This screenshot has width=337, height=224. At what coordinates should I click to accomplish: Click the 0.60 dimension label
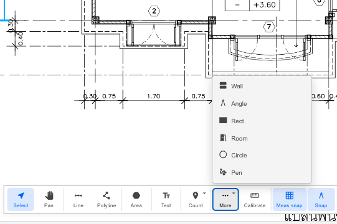pos(318,96)
